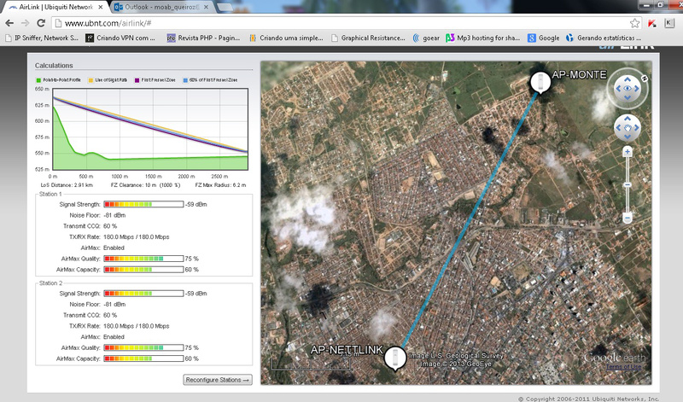Click the hand icon in pan control
Screen dimensions: 683x402
tap(628, 128)
